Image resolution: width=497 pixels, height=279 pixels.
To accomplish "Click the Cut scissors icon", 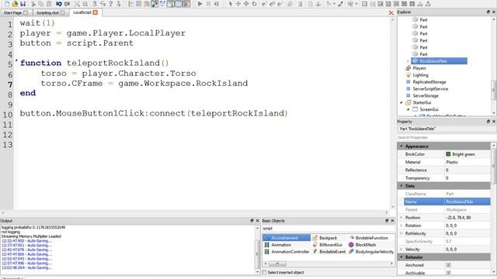I will (33, 4).
